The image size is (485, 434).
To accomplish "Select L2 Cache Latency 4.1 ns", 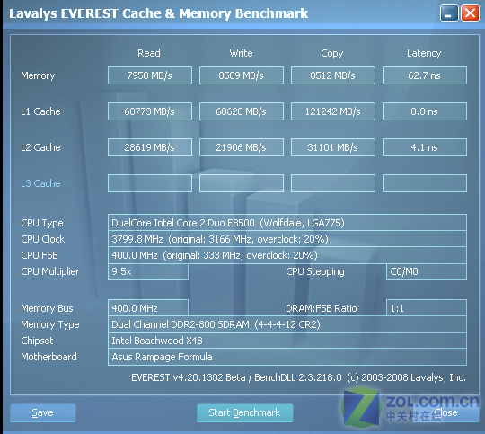I will (424, 147).
